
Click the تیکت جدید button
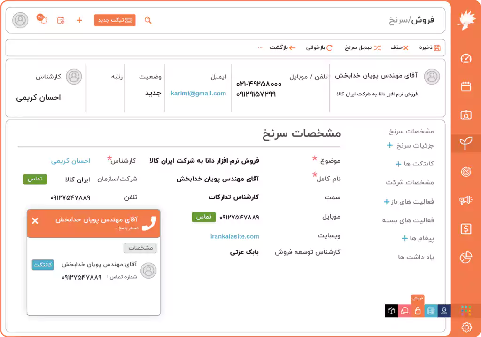pos(115,20)
